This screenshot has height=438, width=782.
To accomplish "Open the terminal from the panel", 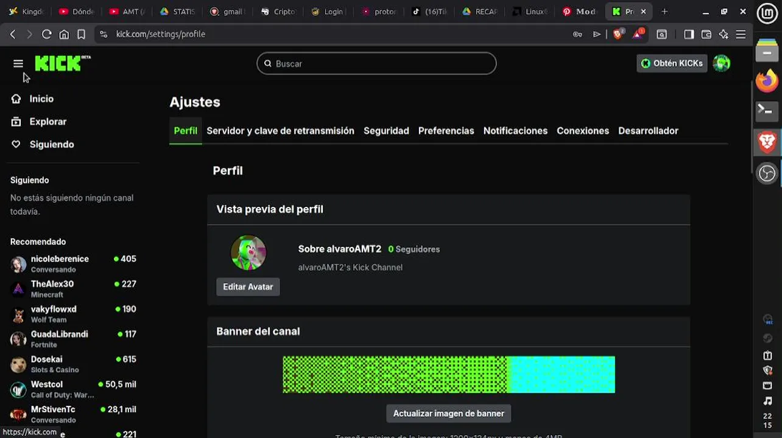I will [x=767, y=111].
